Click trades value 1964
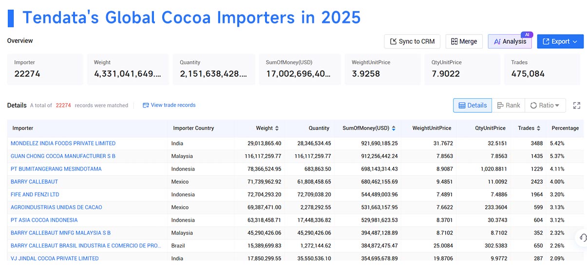 tap(537, 195)
